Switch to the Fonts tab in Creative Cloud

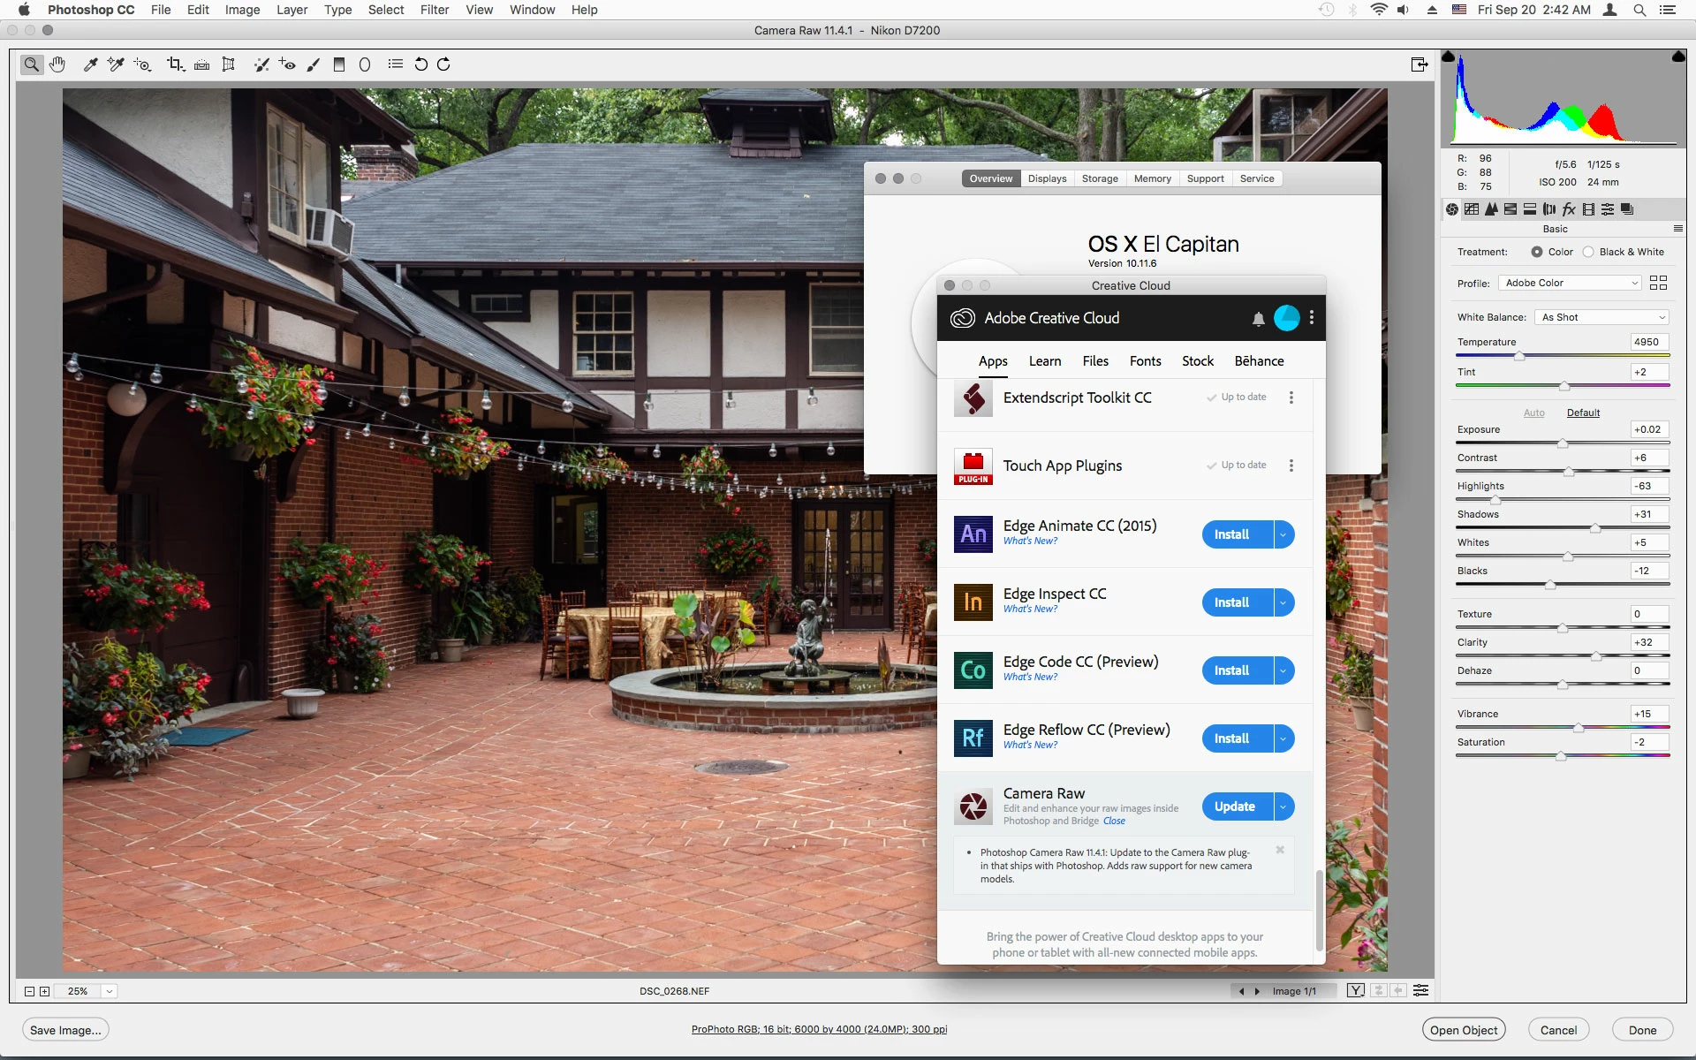pos(1145,361)
